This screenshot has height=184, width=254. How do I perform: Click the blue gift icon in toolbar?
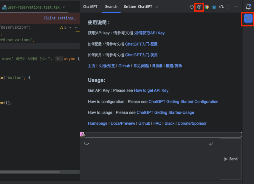pyautogui.click(x=214, y=7)
